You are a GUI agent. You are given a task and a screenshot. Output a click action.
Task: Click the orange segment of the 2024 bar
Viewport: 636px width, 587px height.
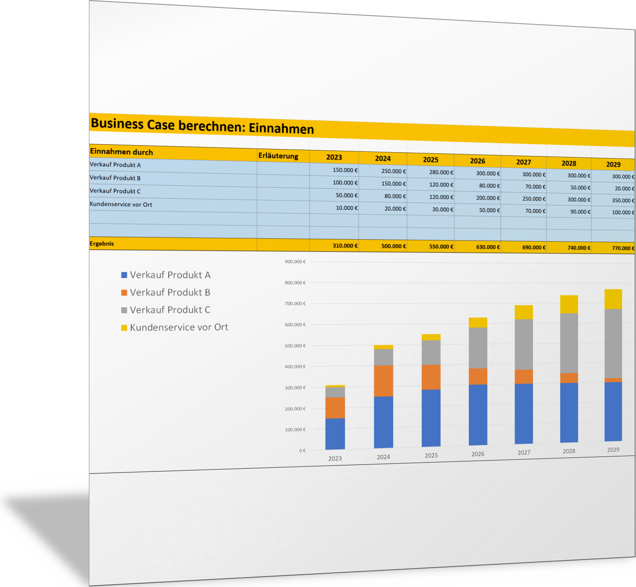[383, 381]
